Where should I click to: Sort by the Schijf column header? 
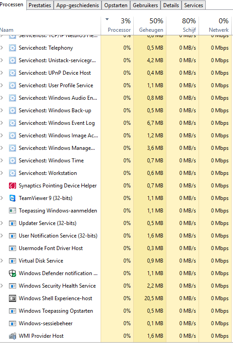[182, 25]
